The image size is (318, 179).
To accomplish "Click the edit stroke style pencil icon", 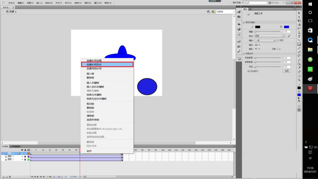I will [289, 36].
